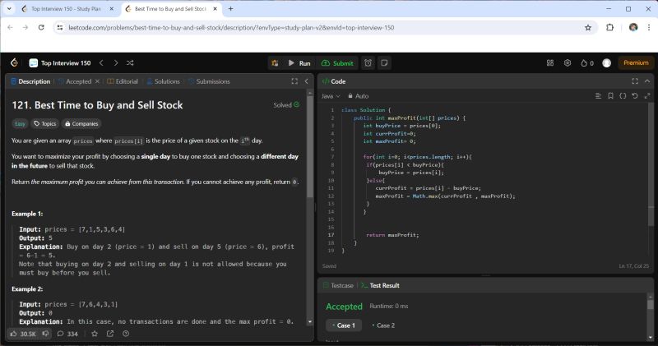658x346 pixels.
Task: Maximize the description panel
Action: [x=294, y=81]
